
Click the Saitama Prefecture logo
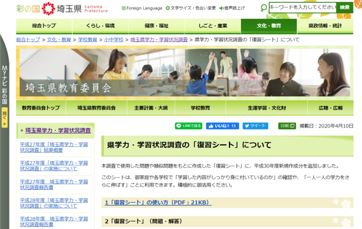coord(62,8)
